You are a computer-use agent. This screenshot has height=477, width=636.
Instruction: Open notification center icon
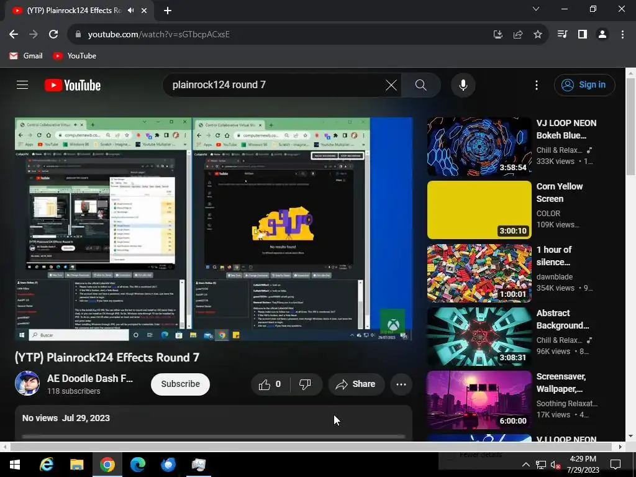pos(616,465)
